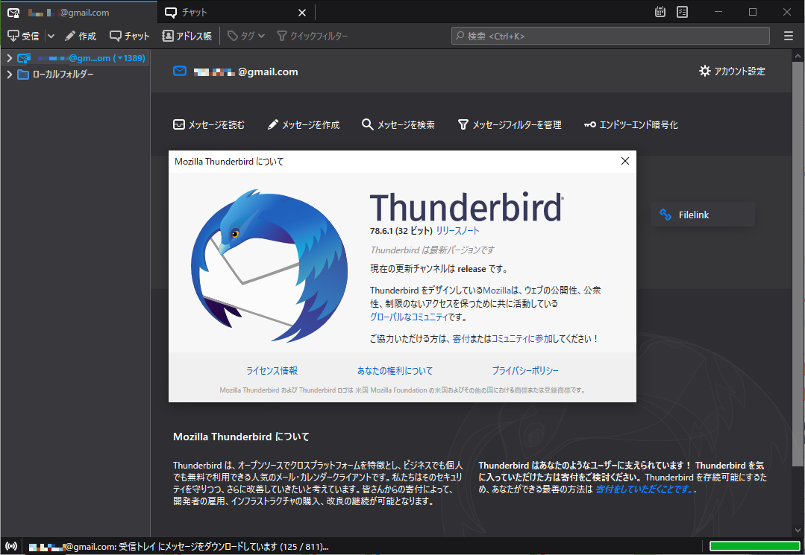Open the tasks icon in the title bar
The height and width of the screenshot is (555, 805).
pos(682,12)
